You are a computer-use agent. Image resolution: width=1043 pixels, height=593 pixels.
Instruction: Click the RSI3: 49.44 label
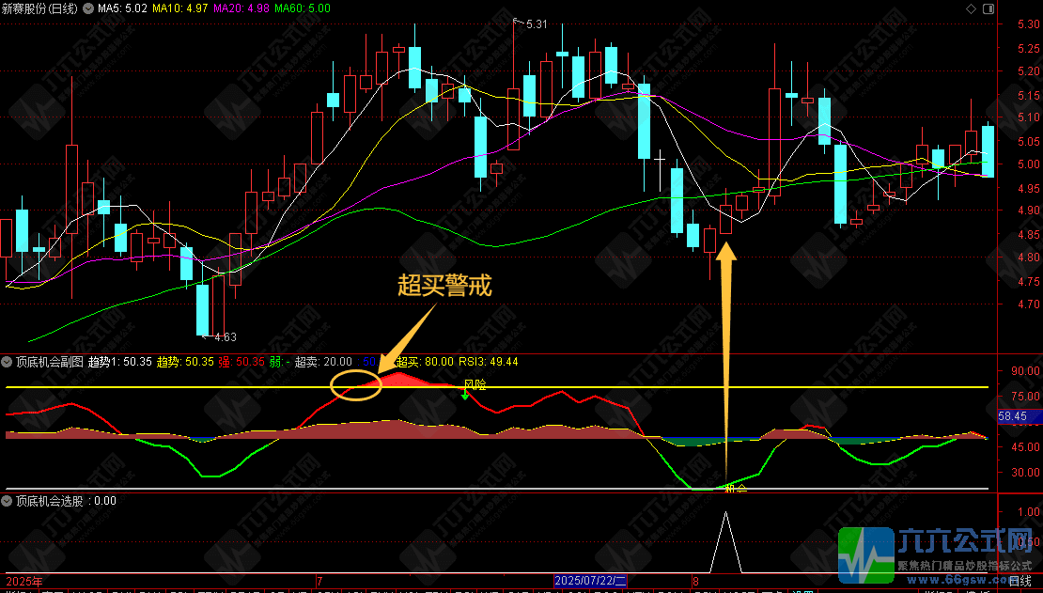point(489,362)
